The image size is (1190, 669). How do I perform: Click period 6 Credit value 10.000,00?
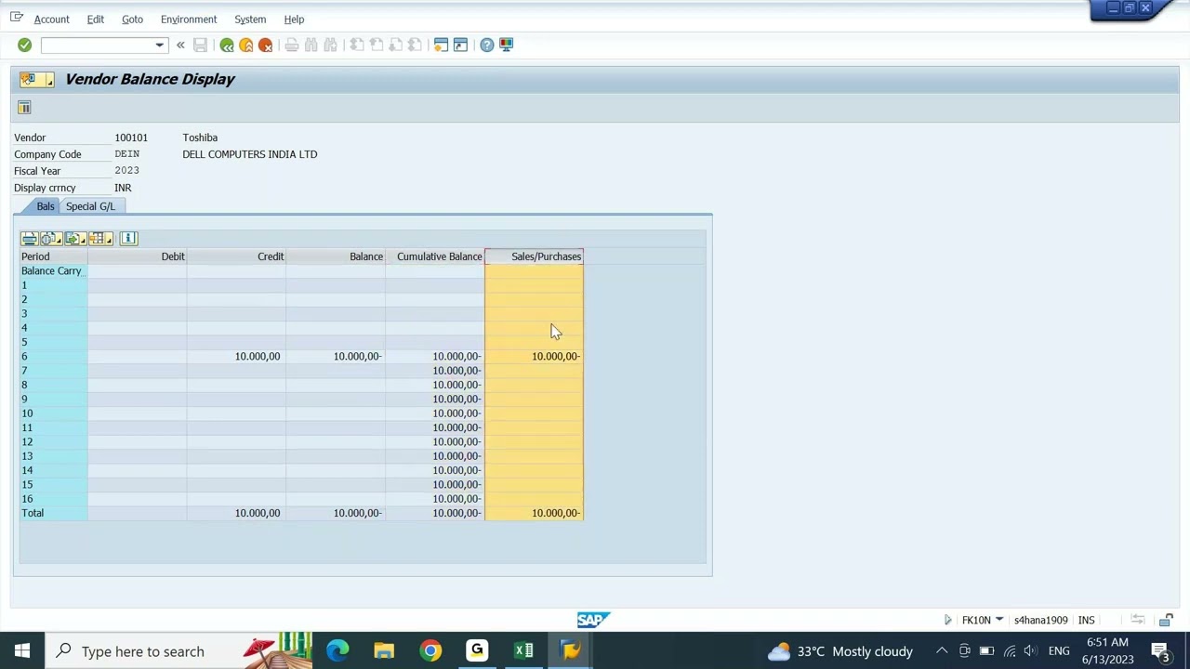tap(258, 356)
